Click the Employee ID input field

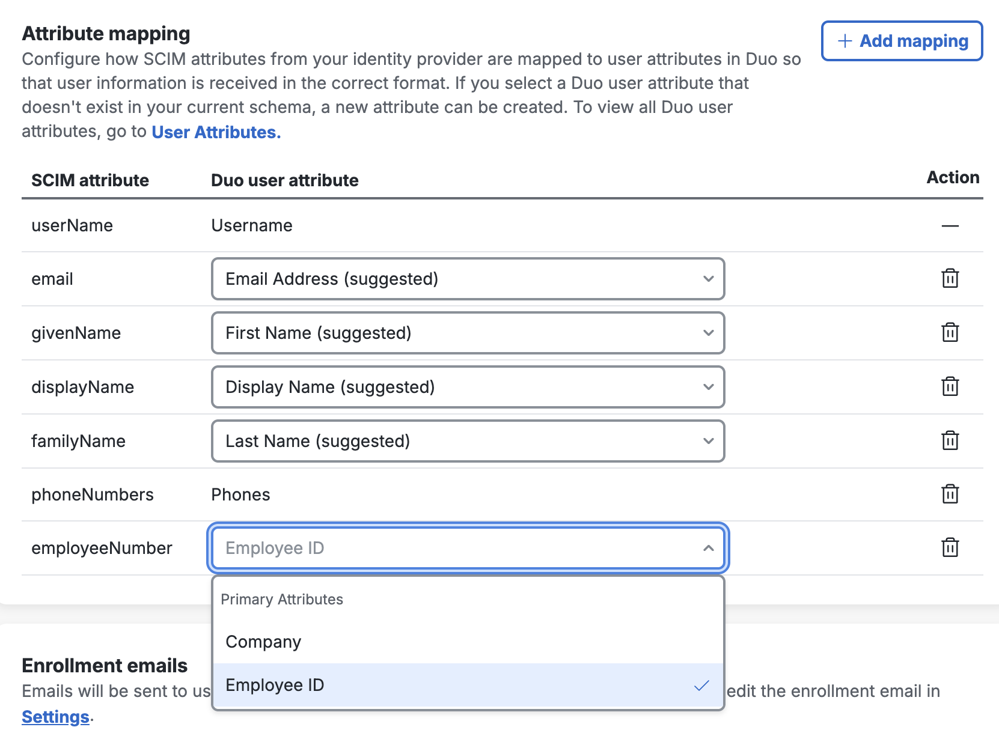(x=421, y=547)
